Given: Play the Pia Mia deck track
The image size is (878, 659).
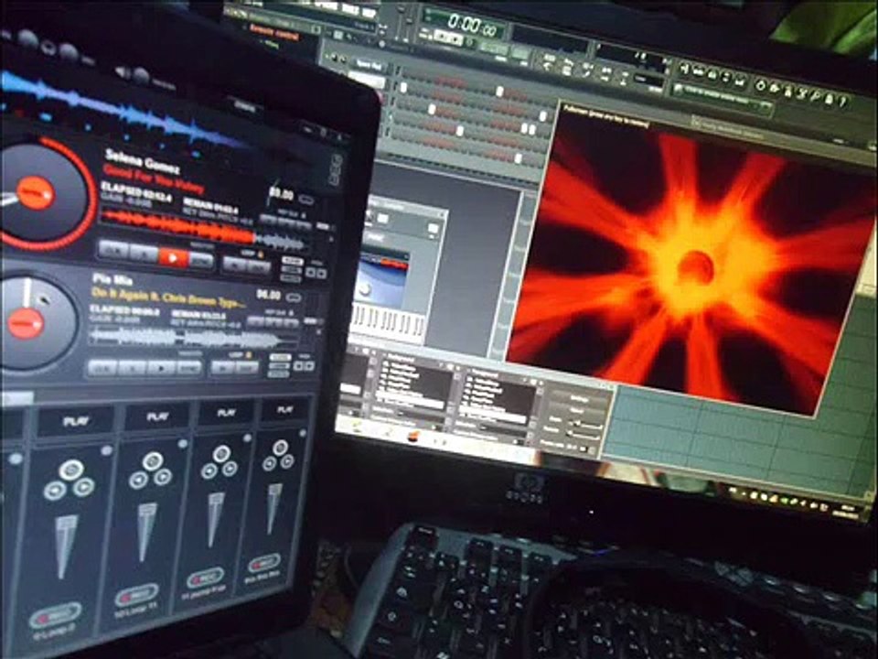Looking at the screenshot, I should [161, 368].
